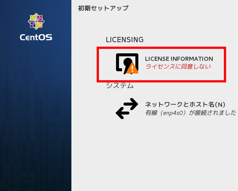Viewport: 238px width, 191px height.
Task: Click the blue sidebar below CentOS logo
Action: 36,112
